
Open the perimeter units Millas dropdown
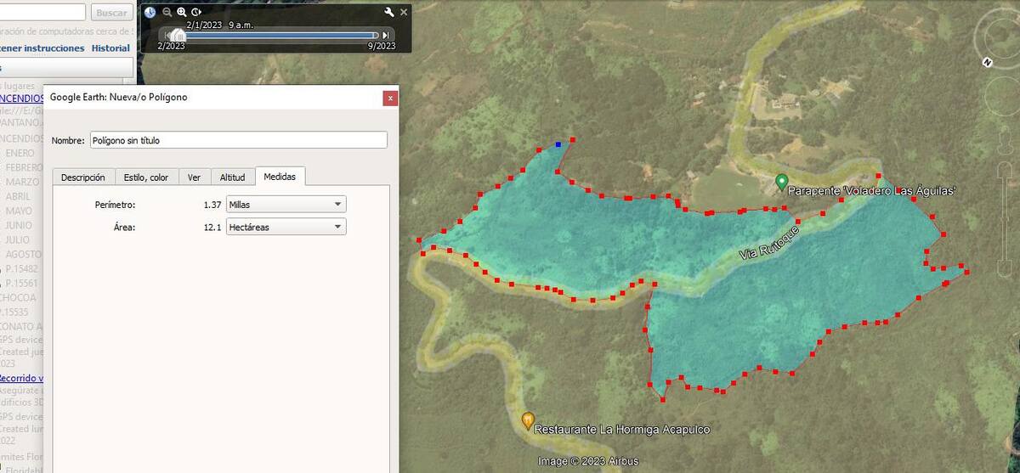click(286, 205)
